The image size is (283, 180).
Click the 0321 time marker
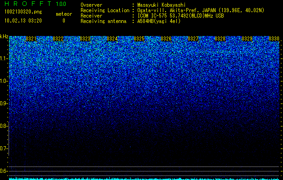(x=31, y=39)
